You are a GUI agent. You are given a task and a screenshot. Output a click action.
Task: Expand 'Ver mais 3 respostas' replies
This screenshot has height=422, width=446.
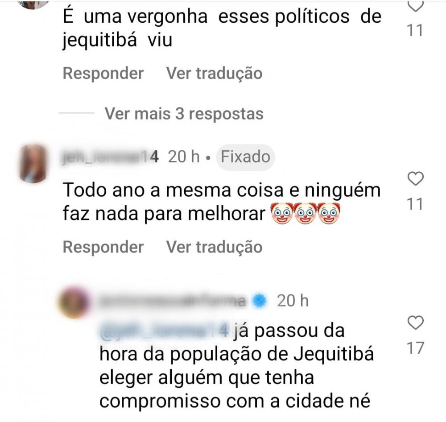point(184,114)
